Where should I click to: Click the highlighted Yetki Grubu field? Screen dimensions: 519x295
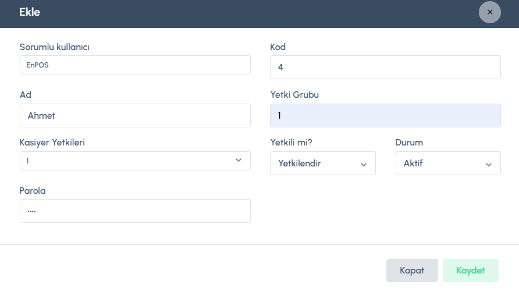pos(385,116)
